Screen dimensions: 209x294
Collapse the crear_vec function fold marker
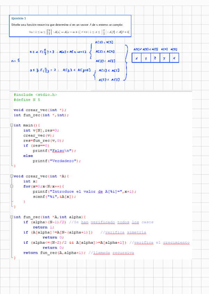[x=12, y=176]
